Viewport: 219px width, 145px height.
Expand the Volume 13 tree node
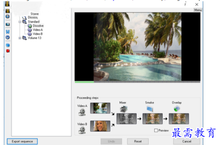(x=20, y=38)
